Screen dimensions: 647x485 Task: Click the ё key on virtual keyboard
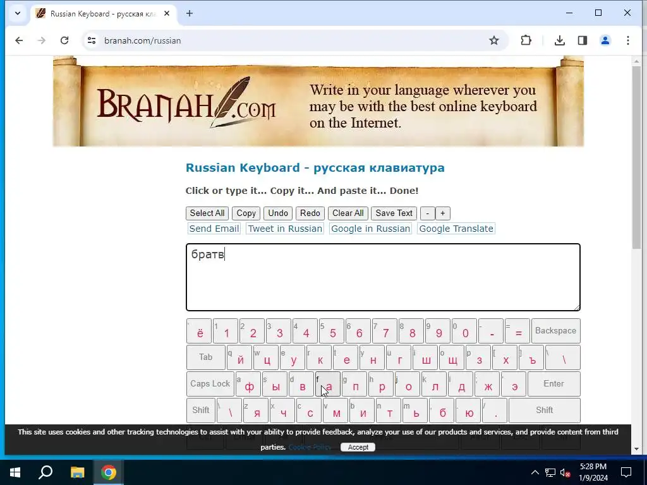pyautogui.click(x=199, y=331)
